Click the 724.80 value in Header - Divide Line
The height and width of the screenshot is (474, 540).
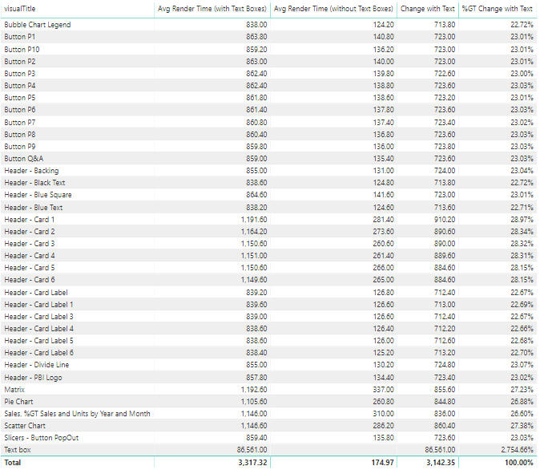click(445, 365)
